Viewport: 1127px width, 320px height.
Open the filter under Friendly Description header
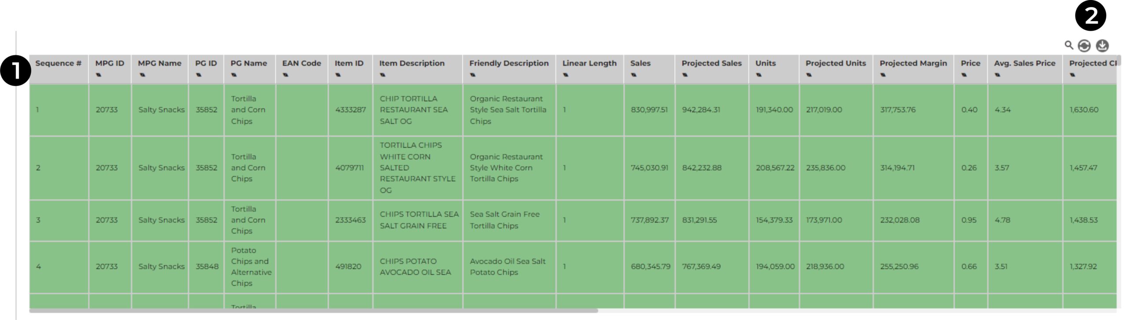coord(473,75)
